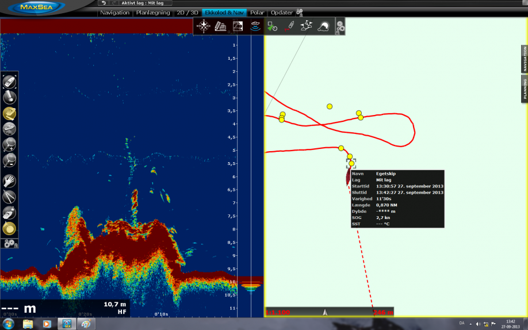Click the undo arrow button
Screen dimensions: 528x330
point(103,3)
